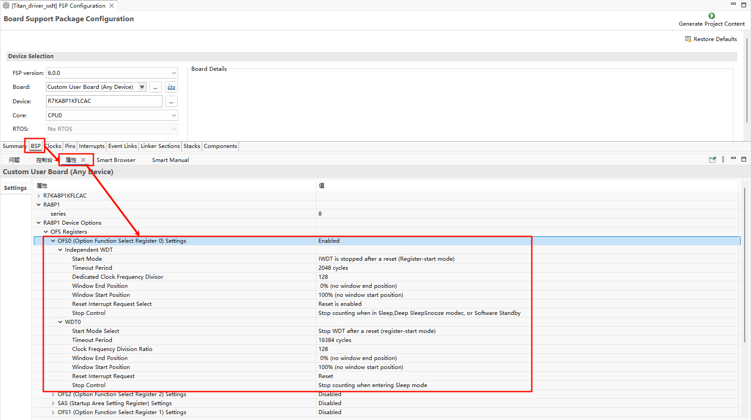Click the browse button next to Device field
The image size is (751, 420).
[x=171, y=102]
